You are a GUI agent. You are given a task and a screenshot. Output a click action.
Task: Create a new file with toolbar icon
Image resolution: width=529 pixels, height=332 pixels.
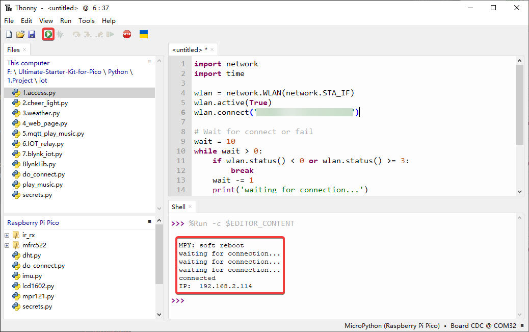pos(9,34)
